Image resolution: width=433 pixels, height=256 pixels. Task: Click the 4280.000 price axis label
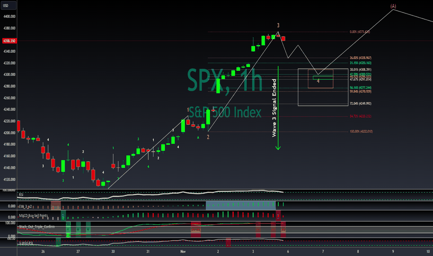click(9, 87)
